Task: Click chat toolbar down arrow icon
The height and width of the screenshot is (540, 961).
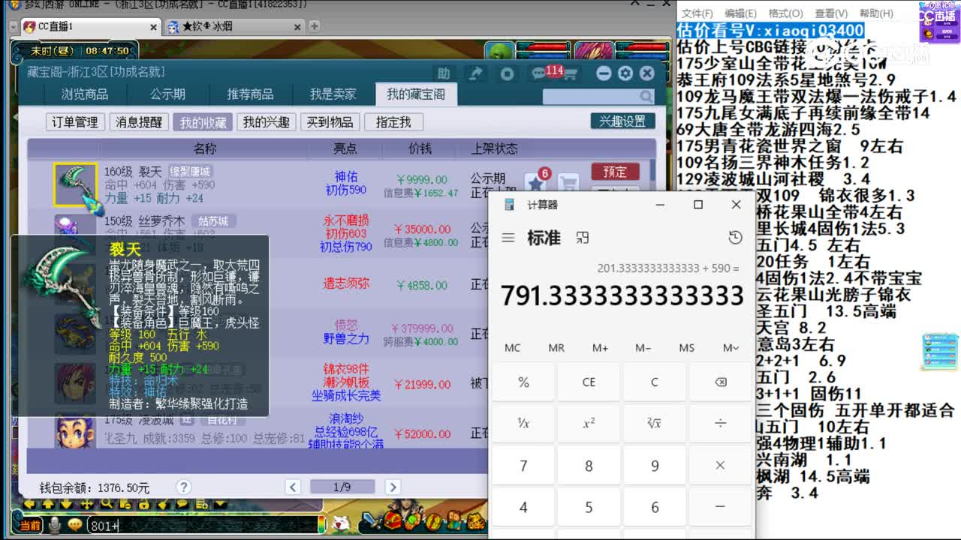Action: 67,504
